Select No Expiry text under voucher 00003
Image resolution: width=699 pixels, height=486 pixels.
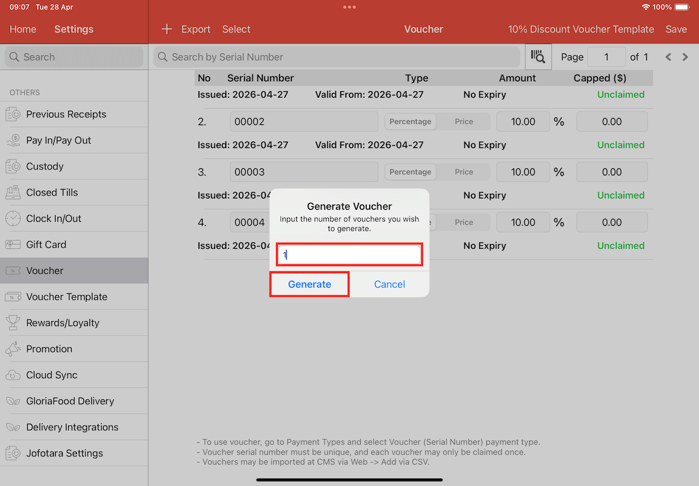click(485, 196)
